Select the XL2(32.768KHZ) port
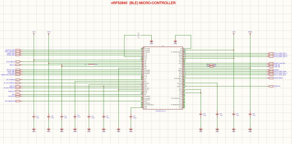The image size is (292, 144). (x=18, y=88)
